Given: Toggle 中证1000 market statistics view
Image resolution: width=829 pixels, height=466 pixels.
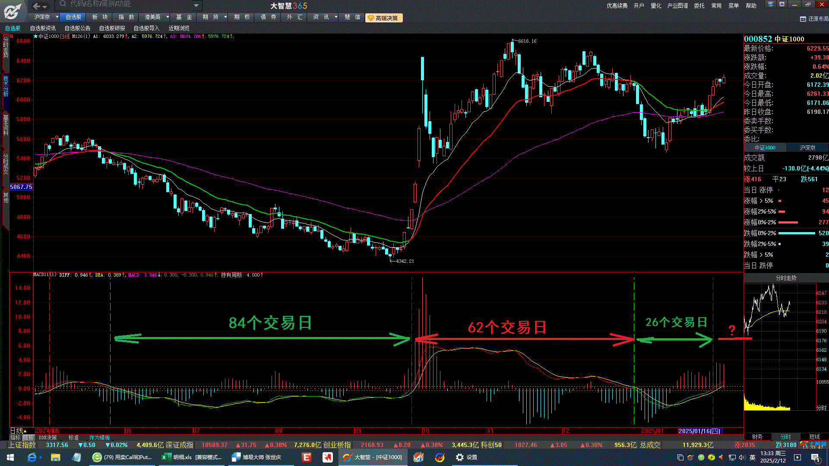Looking at the screenshot, I should coord(765,148).
